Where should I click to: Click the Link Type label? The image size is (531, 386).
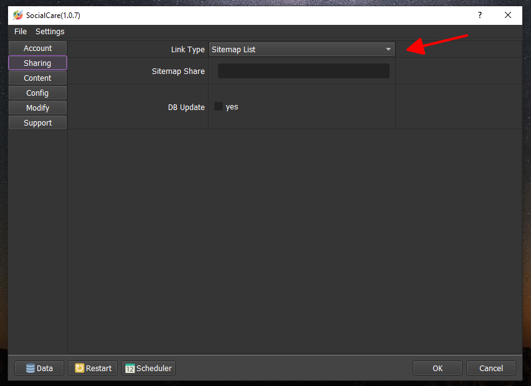[188, 50]
